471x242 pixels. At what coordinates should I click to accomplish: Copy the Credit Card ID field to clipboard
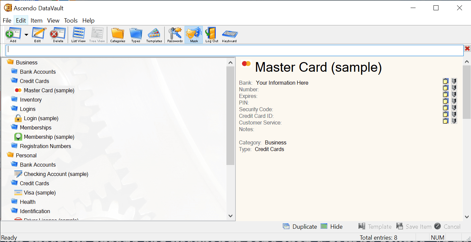point(446,114)
